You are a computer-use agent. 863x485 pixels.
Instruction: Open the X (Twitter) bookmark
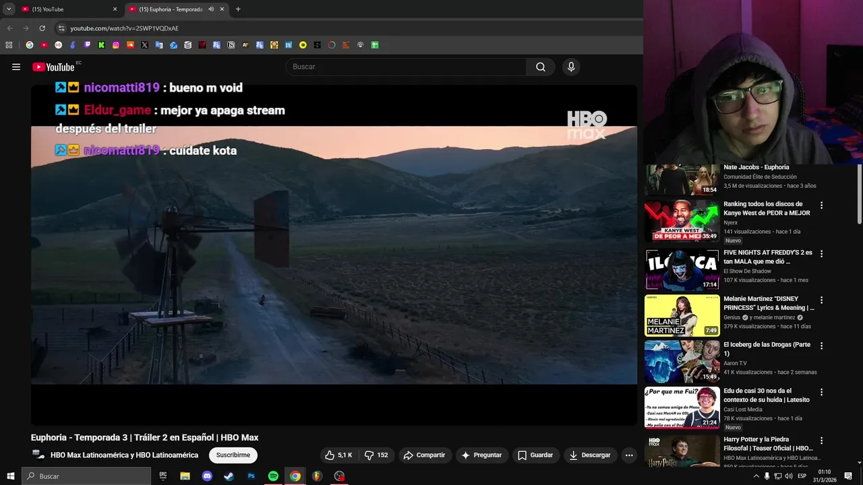pos(144,45)
